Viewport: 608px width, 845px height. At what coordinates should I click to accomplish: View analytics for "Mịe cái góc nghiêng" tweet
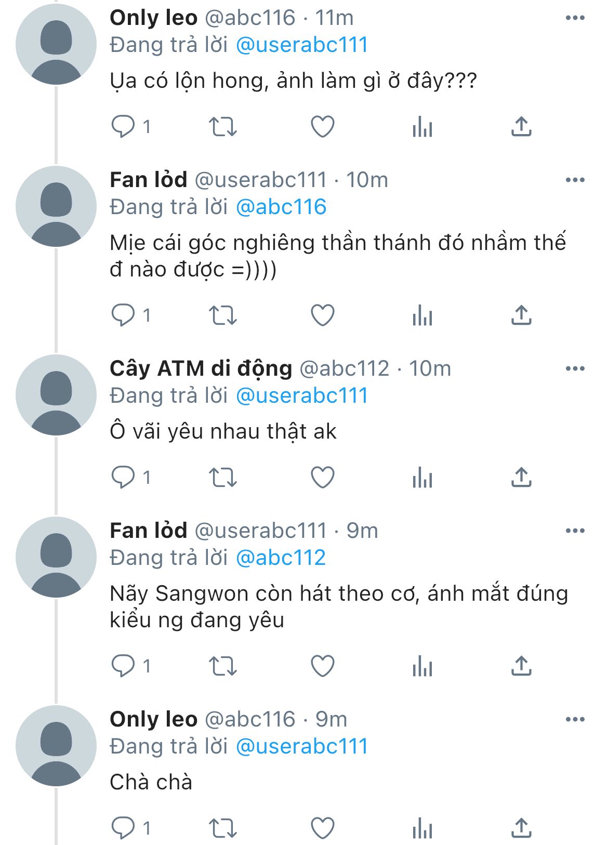422,315
